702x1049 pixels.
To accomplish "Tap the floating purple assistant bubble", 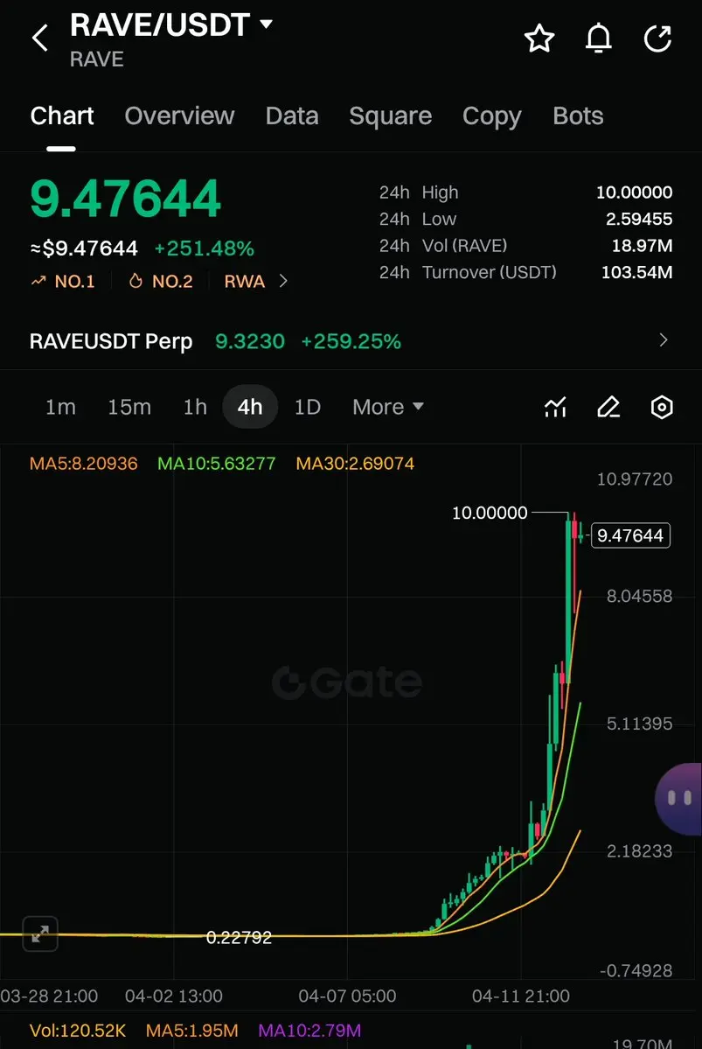I will pyautogui.click(x=678, y=799).
